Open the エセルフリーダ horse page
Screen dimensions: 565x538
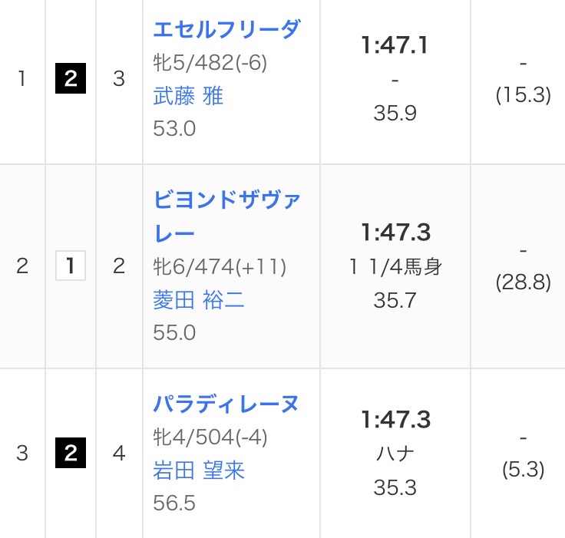click(x=226, y=30)
